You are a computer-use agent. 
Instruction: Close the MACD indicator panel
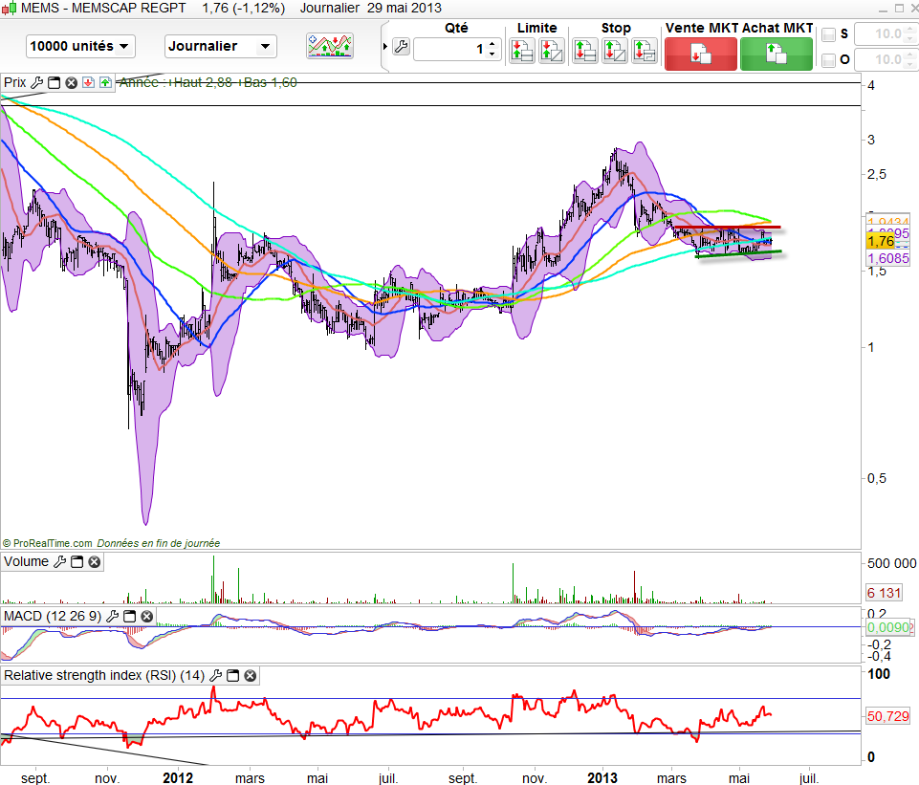147,617
